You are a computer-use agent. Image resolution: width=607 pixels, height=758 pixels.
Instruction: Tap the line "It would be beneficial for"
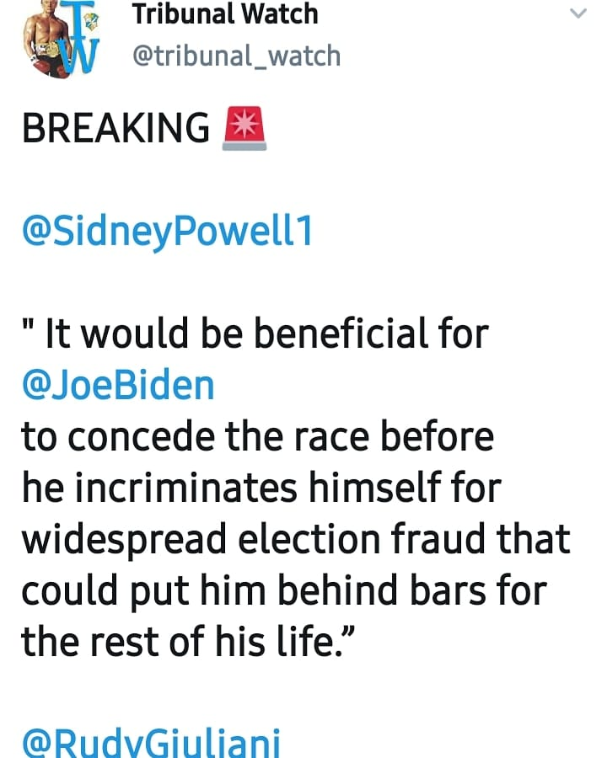coord(266,334)
